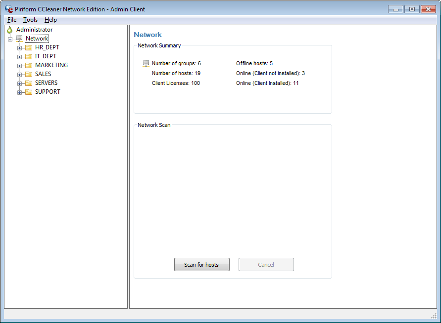Expand the IT_DEPT group
Viewport: 441px width, 323px height.
pos(19,57)
